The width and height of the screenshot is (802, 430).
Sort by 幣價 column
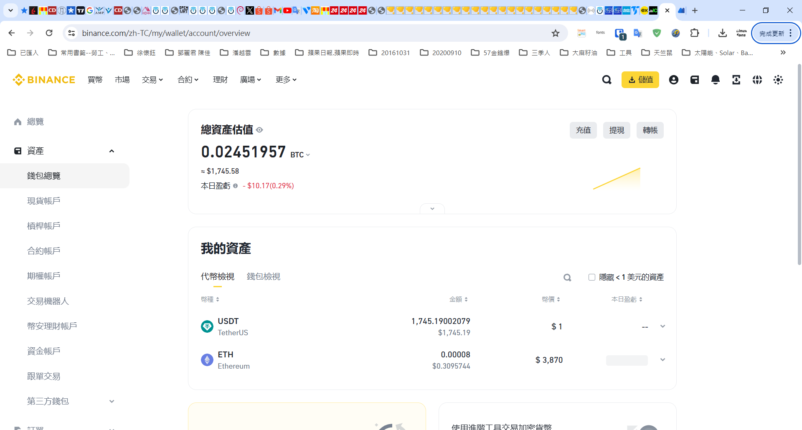(x=551, y=299)
